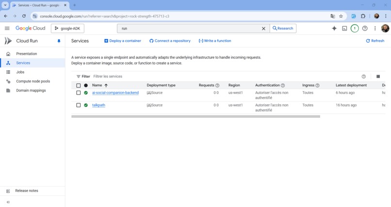
Task: Click Connect a repository
Action: (170, 41)
